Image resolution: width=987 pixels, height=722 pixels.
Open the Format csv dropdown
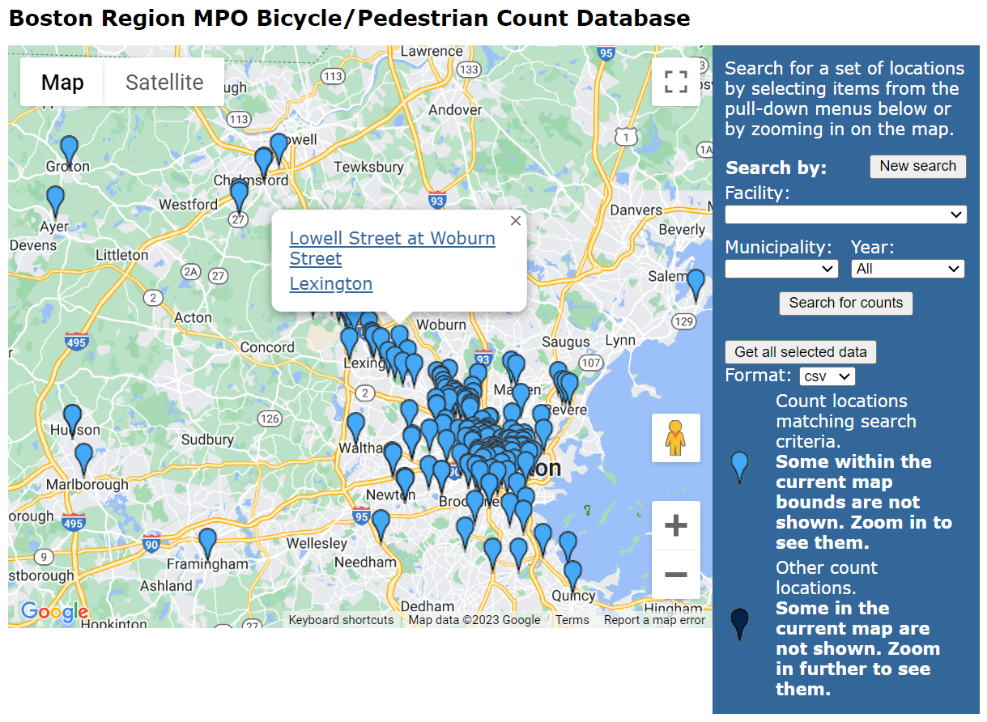(827, 376)
